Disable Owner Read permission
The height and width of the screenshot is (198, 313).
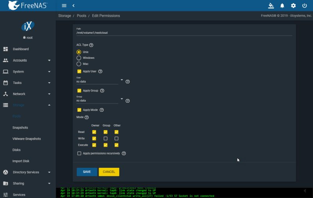94,132
